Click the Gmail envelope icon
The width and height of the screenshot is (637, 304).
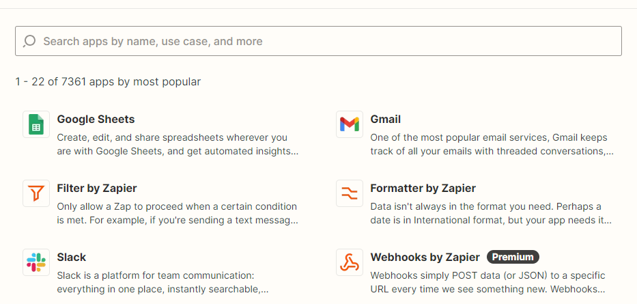tap(349, 124)
